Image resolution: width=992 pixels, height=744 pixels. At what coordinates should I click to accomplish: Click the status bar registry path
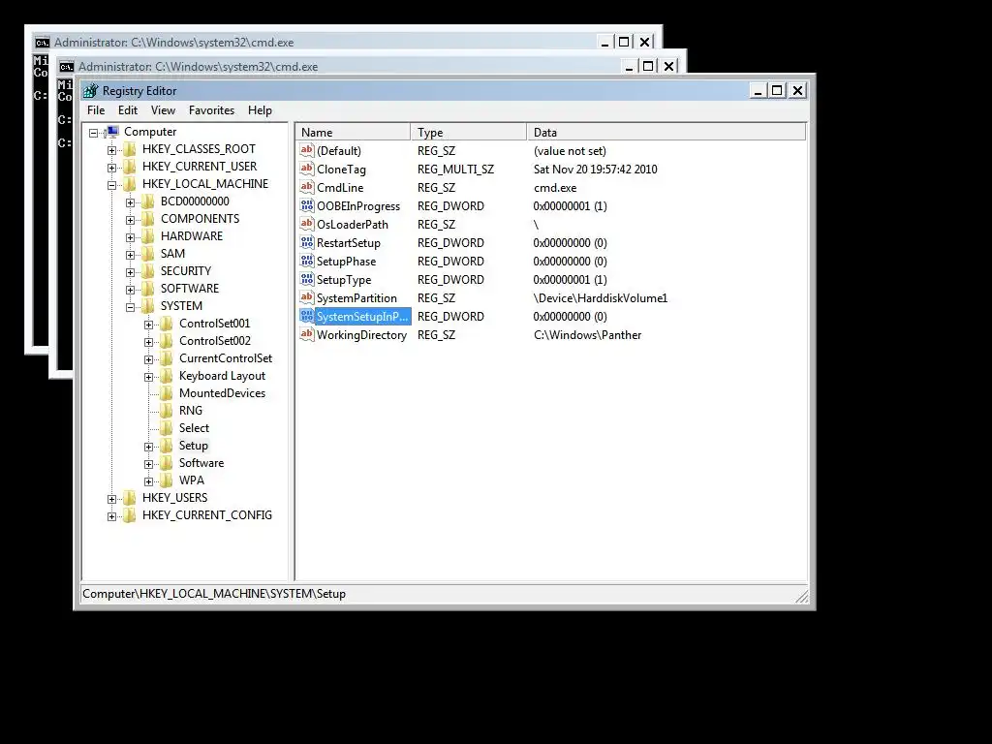(214, 594)
